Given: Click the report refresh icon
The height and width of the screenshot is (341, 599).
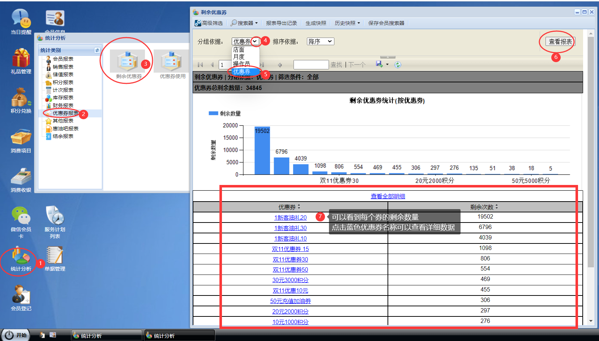Looking at the screenshot, I should point(398,65).
